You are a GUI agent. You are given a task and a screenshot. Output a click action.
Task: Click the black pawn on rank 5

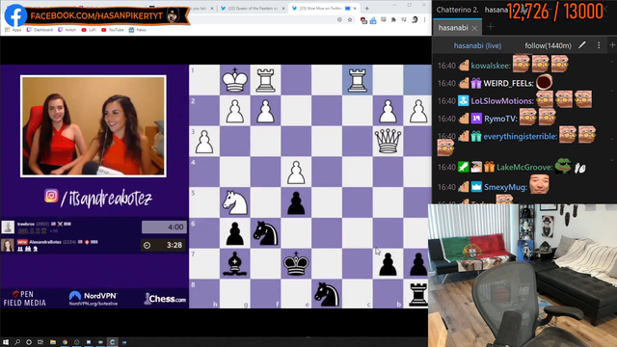[296, 203]
